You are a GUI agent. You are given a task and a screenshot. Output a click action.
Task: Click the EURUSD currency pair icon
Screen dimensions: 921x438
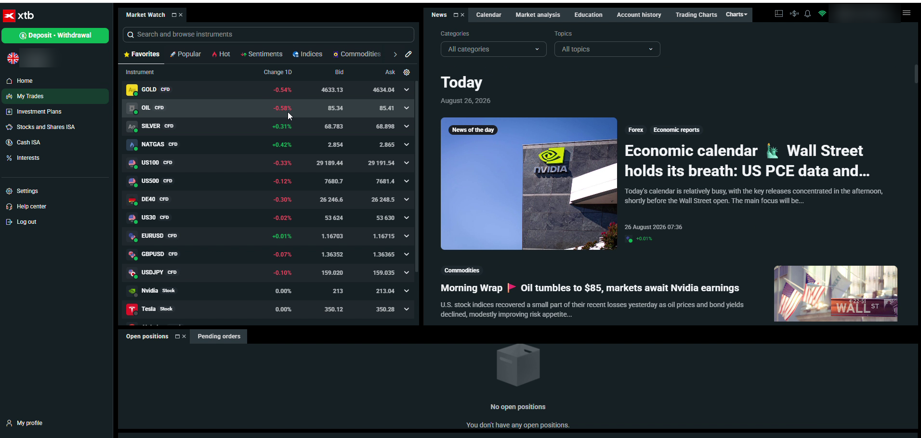point(132,236)
